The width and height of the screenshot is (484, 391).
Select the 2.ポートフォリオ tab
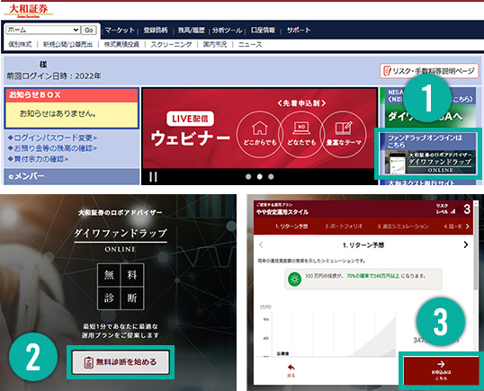point(344,227)
